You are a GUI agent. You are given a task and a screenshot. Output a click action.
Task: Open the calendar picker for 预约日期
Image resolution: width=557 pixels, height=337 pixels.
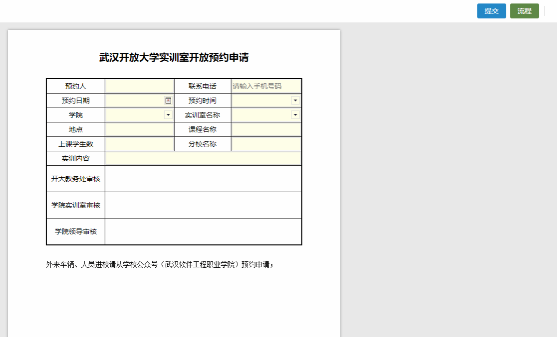click(x=168, y=101)
